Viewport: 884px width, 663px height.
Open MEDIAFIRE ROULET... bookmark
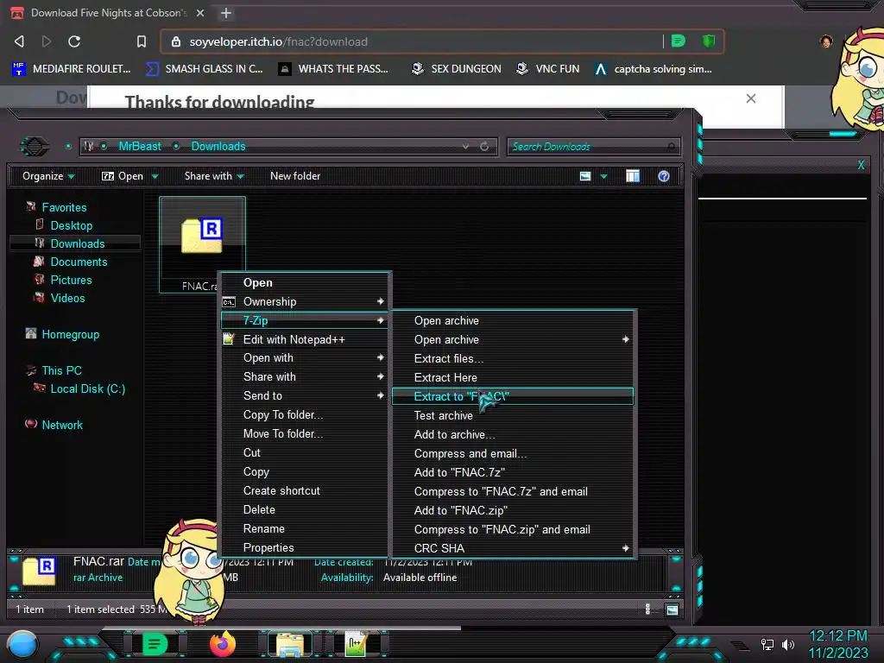(x=71, y=69)
